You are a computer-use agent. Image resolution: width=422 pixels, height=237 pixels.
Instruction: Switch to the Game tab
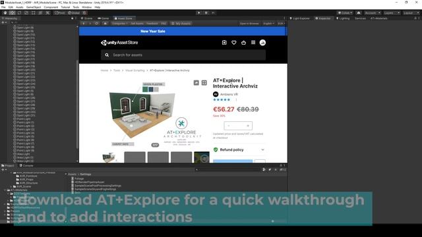tap(104, 18)
